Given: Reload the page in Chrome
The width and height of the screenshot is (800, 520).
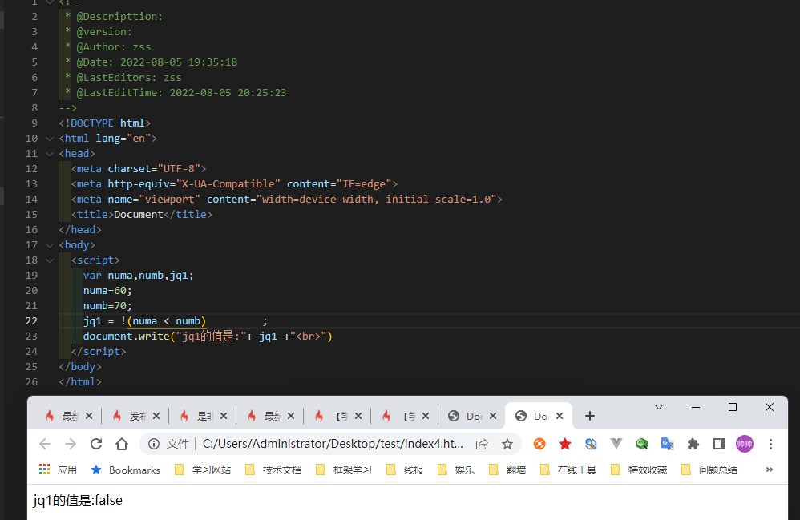Looking at the screenshot, I should (x=96, y=444).
